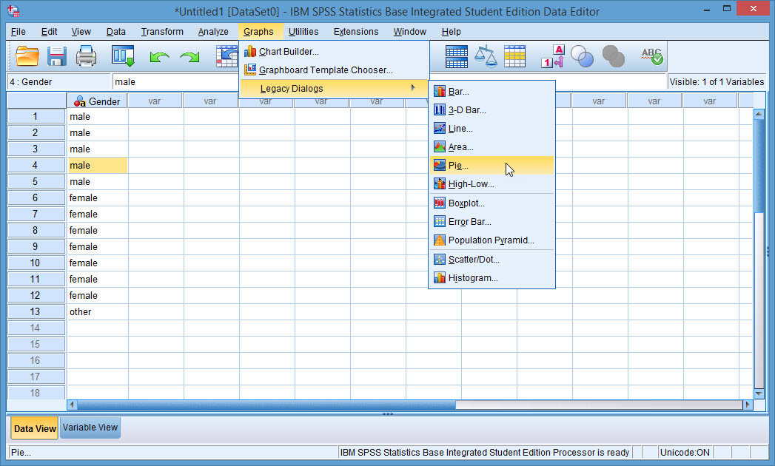Click the Undo green arrow icon
This screenshot has height=466, width=775.
pyautogui.click(x=159, y=57)
